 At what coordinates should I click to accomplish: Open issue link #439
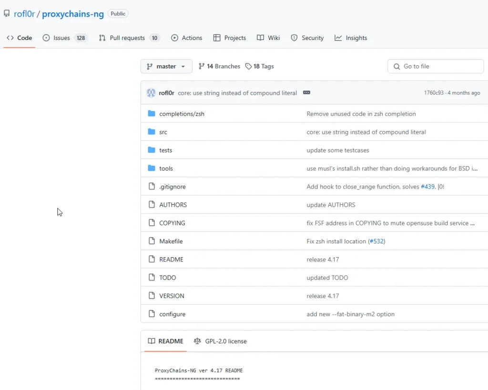coord(427,187)
